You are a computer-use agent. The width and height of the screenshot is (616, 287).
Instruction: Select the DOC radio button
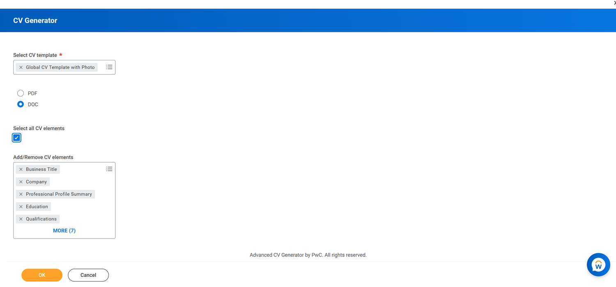[x=21, y=104]
